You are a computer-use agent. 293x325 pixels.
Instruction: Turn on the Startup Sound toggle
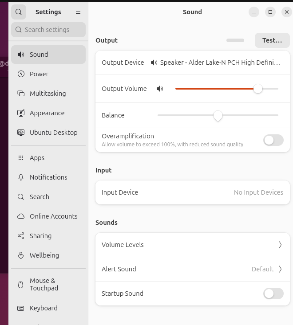pyautogui.click(x=273, y=294)
